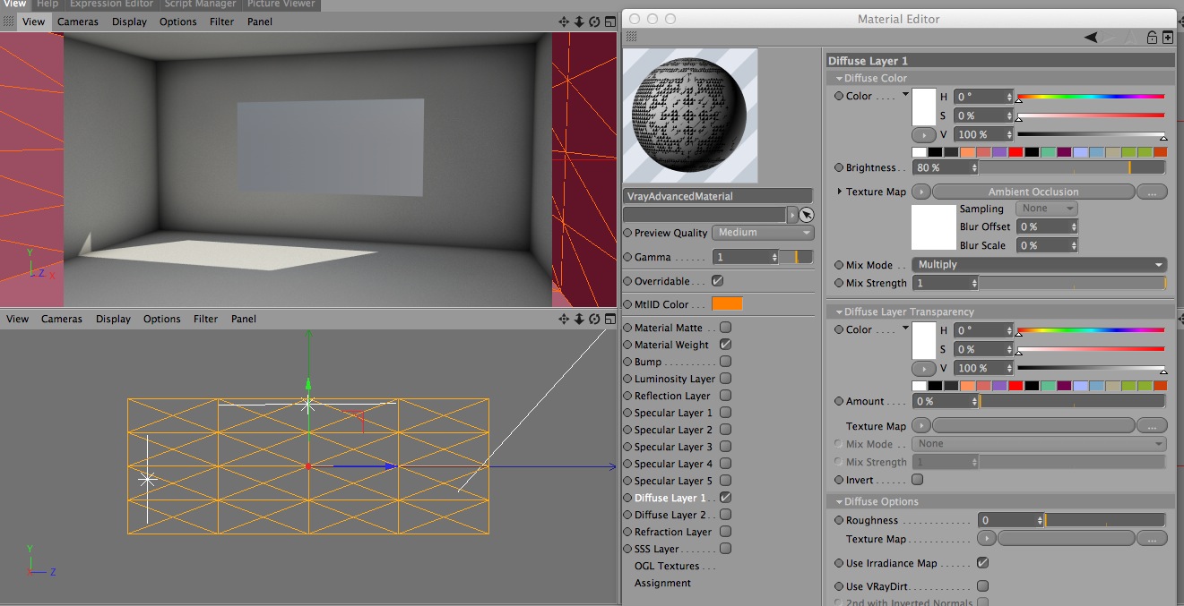This screenshot has height=606, width=1184.
Task: Open the Preview Quality Medium dropdown
Action: [763, 233]
